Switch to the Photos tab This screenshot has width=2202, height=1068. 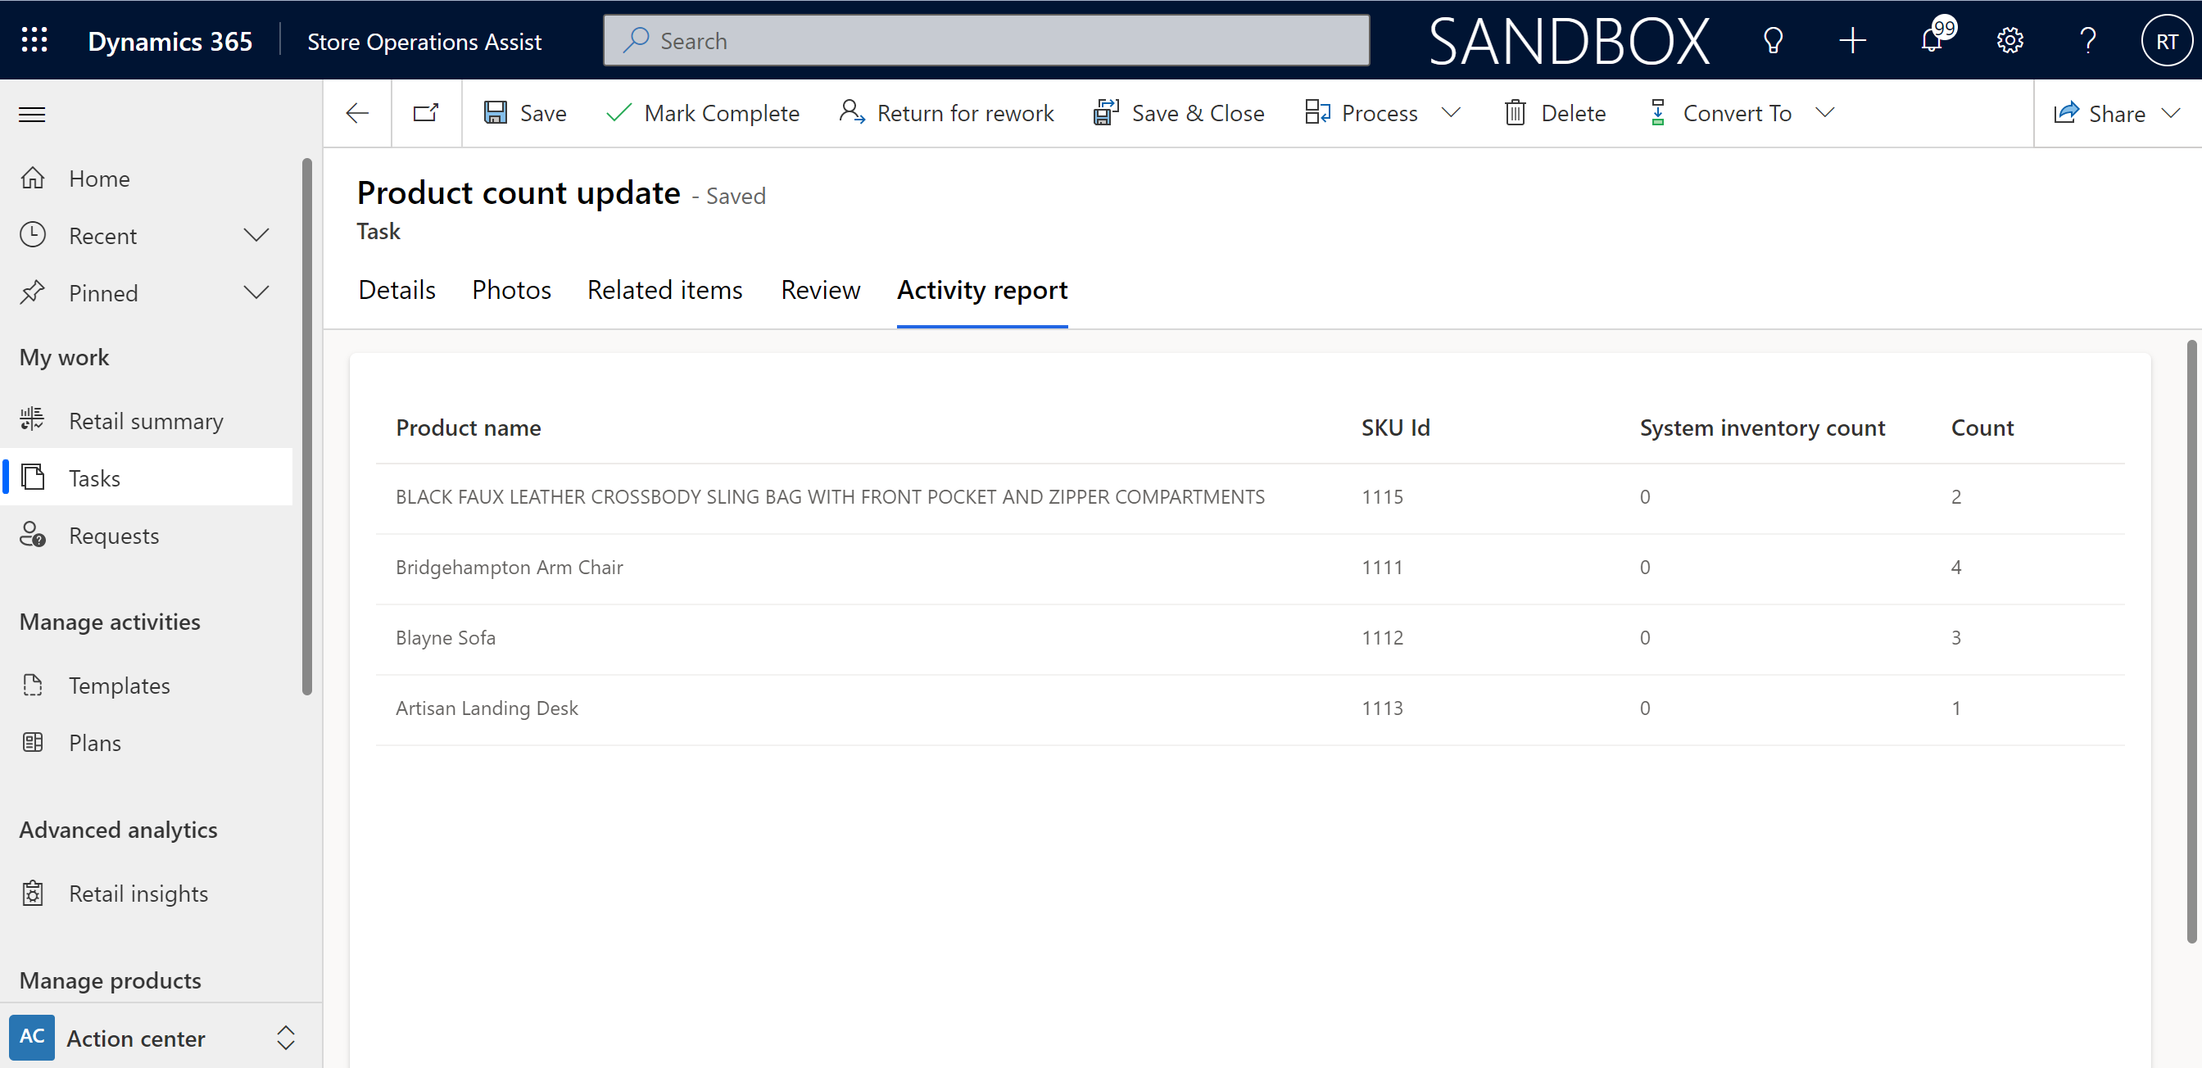[x=511, y=289]
